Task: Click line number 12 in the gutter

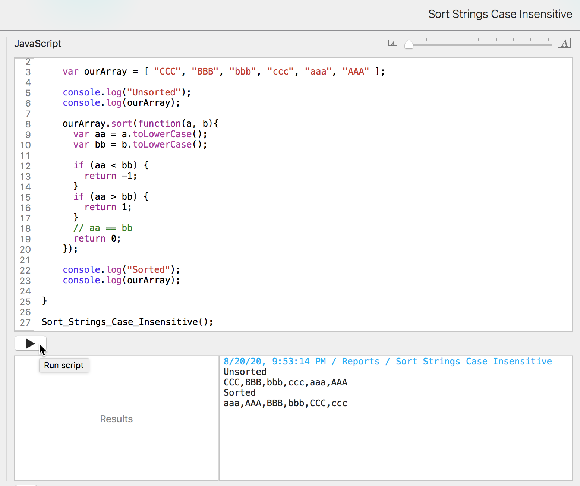Action: point(25,166)
